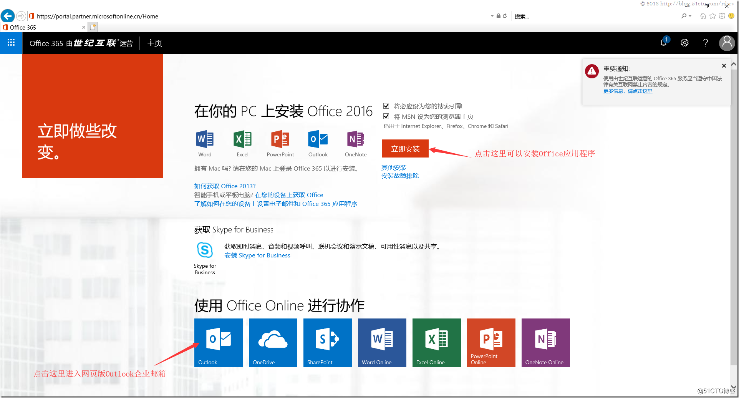Expand the address bar URL dropdown

[492, 16]
